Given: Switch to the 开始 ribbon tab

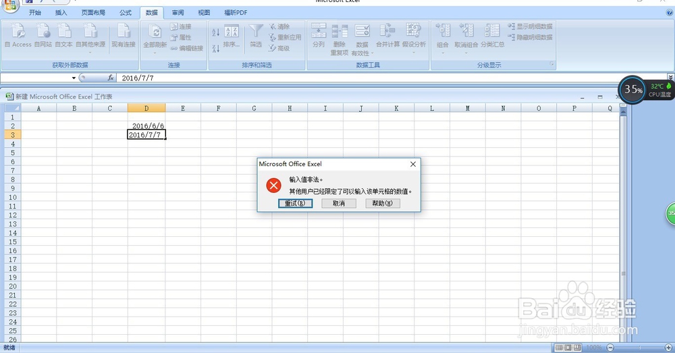Looking at the screenshot, I should click(x=35, y=12).
